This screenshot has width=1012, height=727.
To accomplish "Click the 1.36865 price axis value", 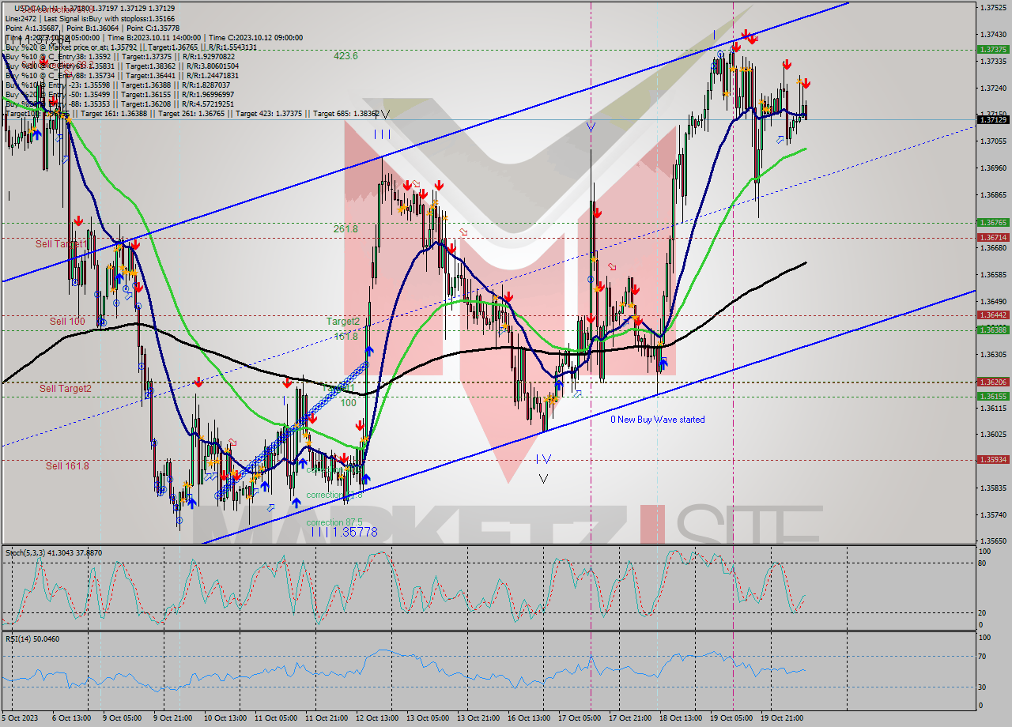I will pyautogui.click(x=993, y=194).
